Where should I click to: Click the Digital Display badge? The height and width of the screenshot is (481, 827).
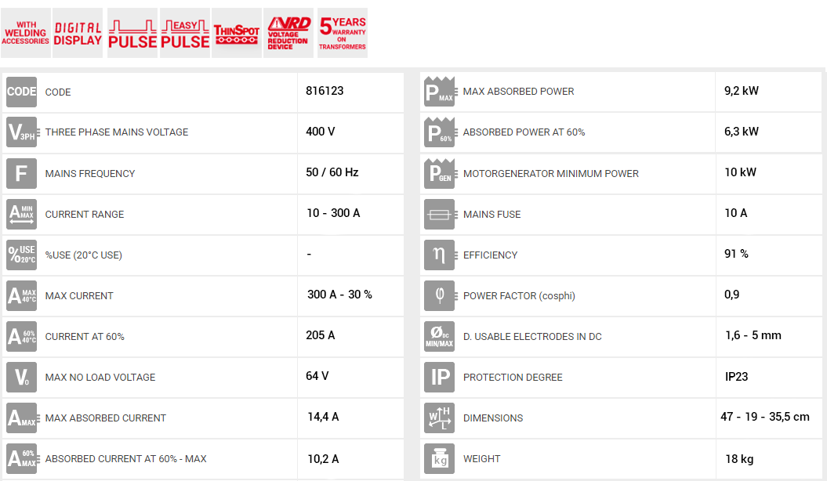(x=78, y=33)
